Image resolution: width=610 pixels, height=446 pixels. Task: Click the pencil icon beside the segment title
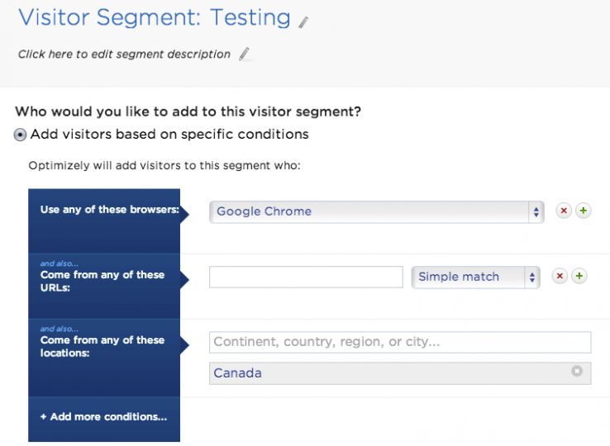pyautogui.click(x=303, y=22)
